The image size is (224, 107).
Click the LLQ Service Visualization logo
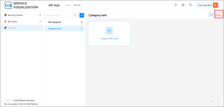point(21,5)
